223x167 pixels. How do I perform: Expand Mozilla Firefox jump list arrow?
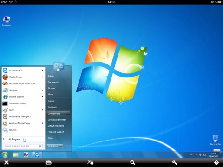(42, 77)
